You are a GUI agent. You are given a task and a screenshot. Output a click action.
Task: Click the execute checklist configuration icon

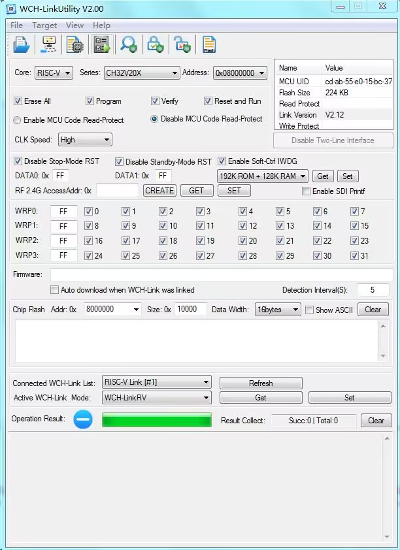tap(102, 44)
